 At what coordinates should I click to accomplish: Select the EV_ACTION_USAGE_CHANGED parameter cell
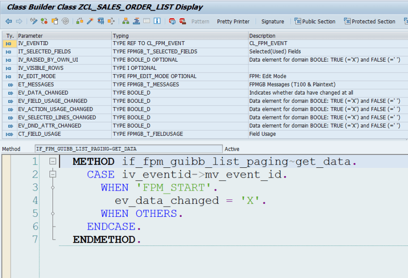(x=64, y=109)
